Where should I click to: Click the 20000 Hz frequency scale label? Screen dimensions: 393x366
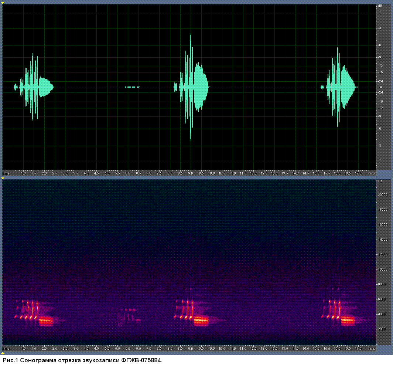click(x=383, y=195)
